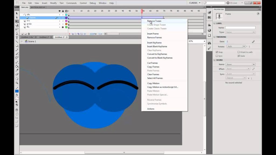Choose Insert Keyframe from context menu
276x155 pixels.
point(154,43)
